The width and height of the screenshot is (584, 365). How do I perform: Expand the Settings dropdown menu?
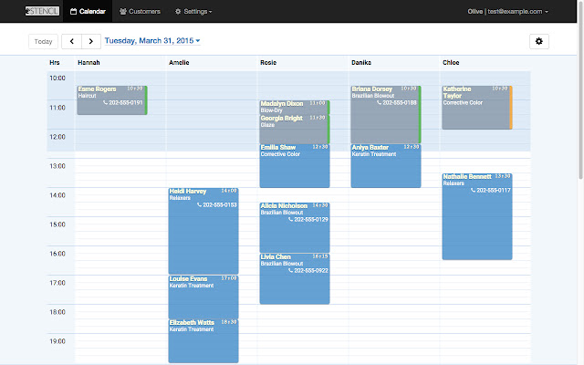point(193,11)
